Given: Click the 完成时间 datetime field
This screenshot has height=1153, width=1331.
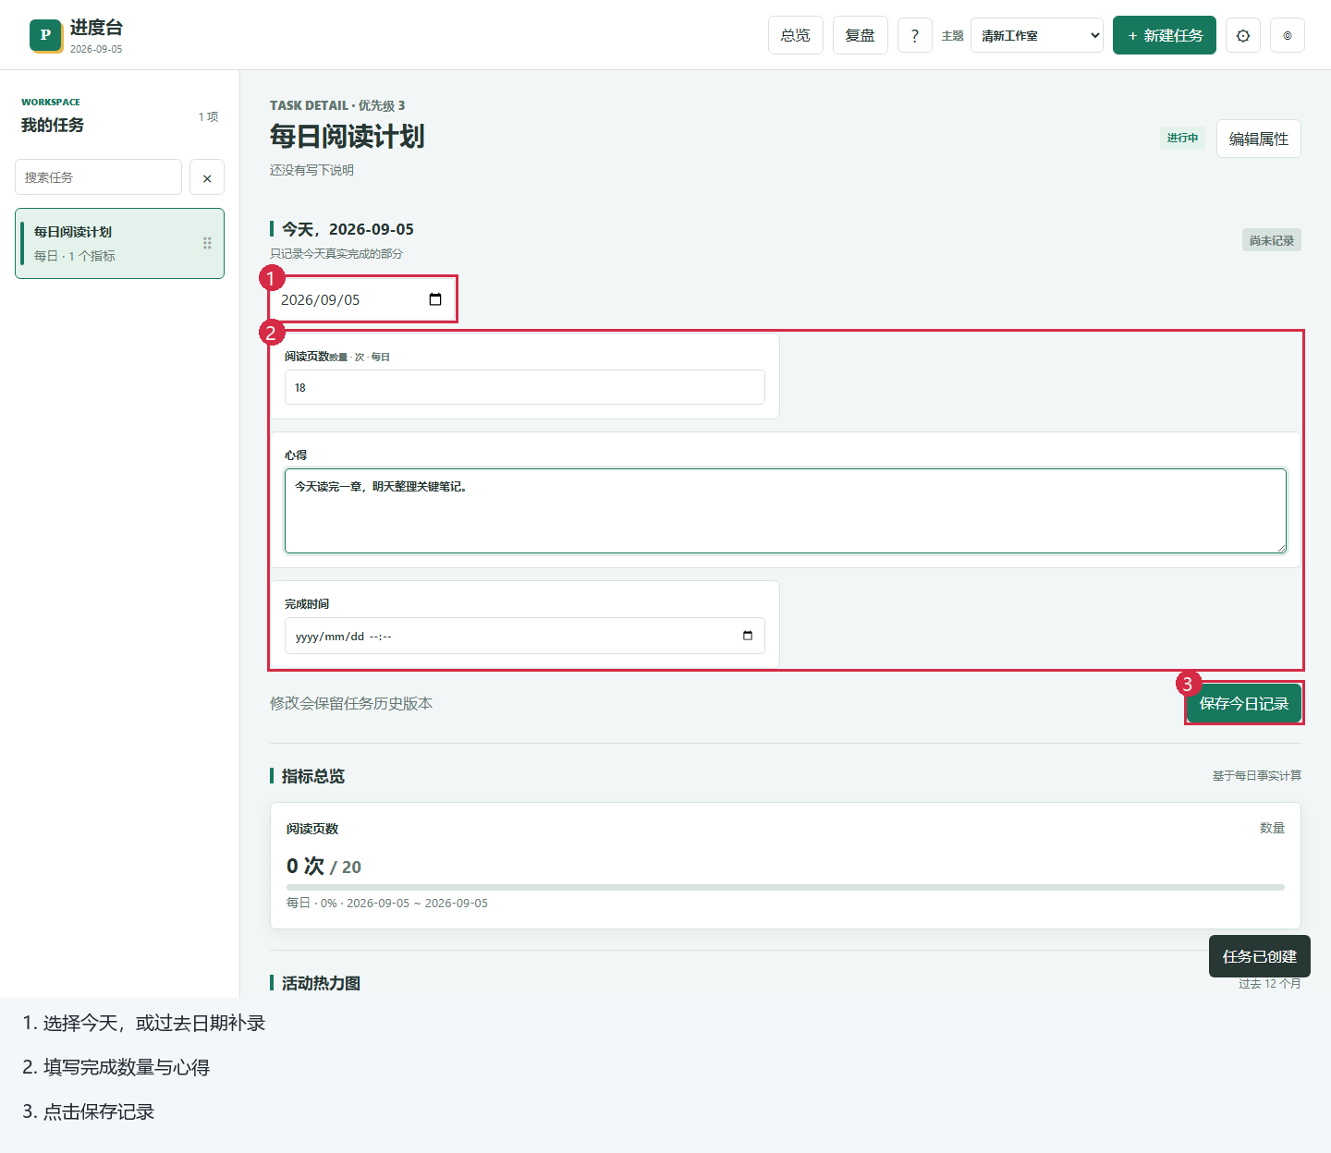Looking at the screenshot, I should click(x=525, y=636).
